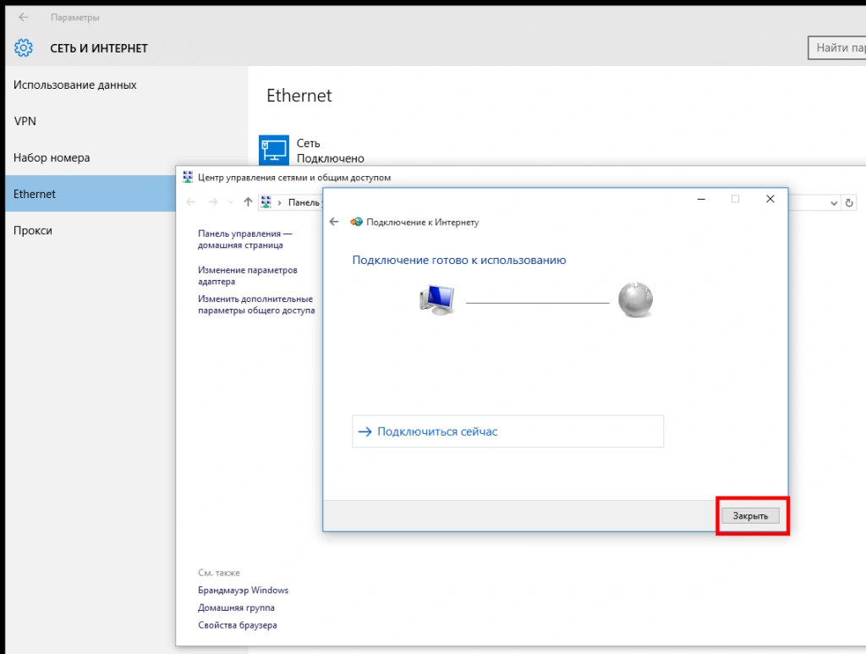
Task: Click the Ethernet network monitor icon
Action: pos(274,150)
